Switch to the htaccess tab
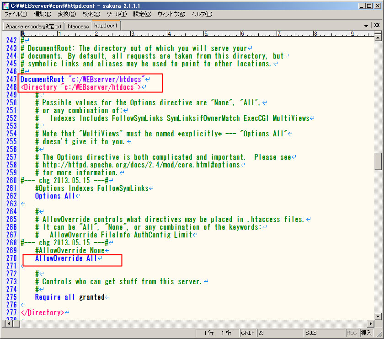The width and height of the screenshot is (384, 339). click(x=78, y=26)
